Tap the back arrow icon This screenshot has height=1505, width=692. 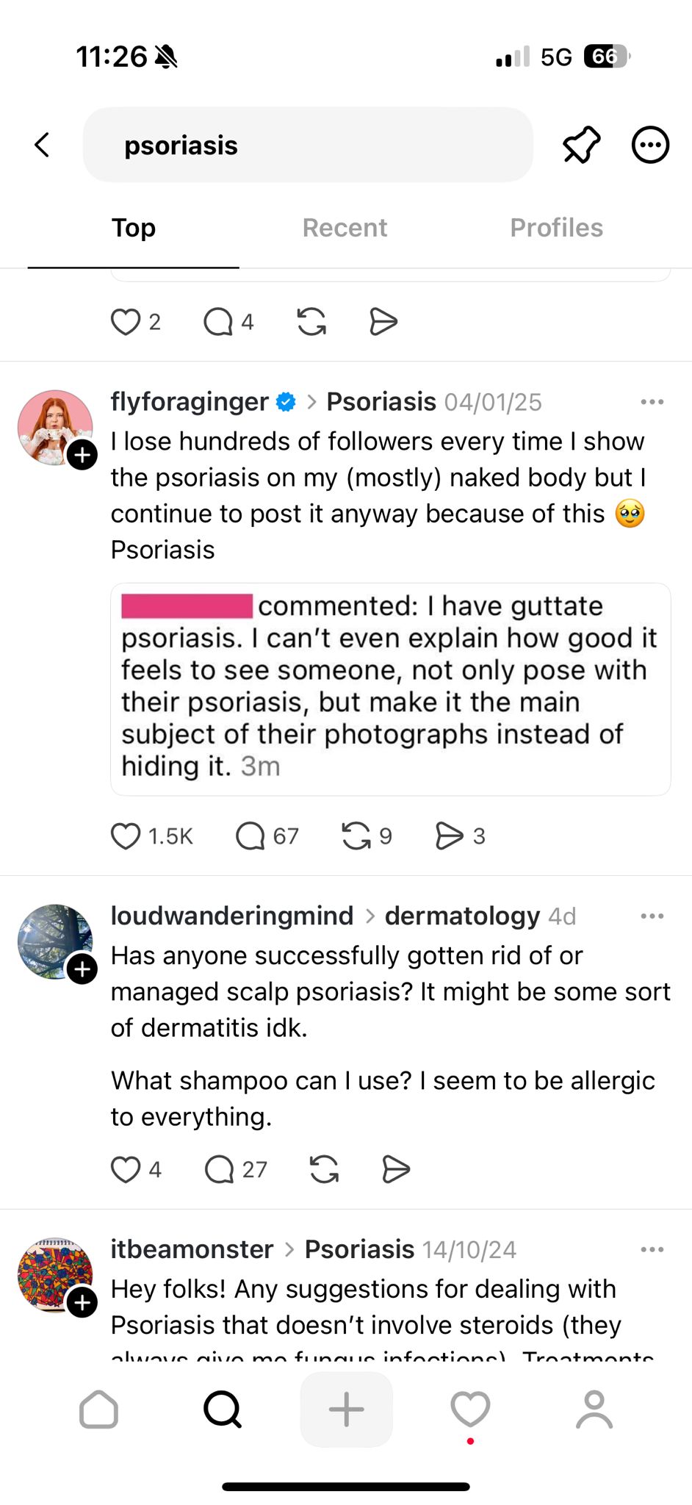[43, 145]
